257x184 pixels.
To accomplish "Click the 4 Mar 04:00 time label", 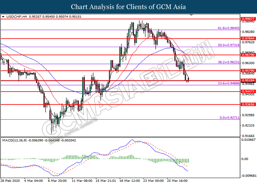I will point(33,181).
